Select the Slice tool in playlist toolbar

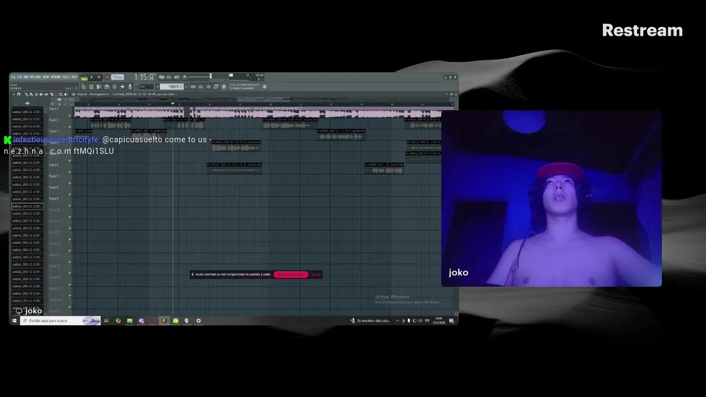(51, 94)
